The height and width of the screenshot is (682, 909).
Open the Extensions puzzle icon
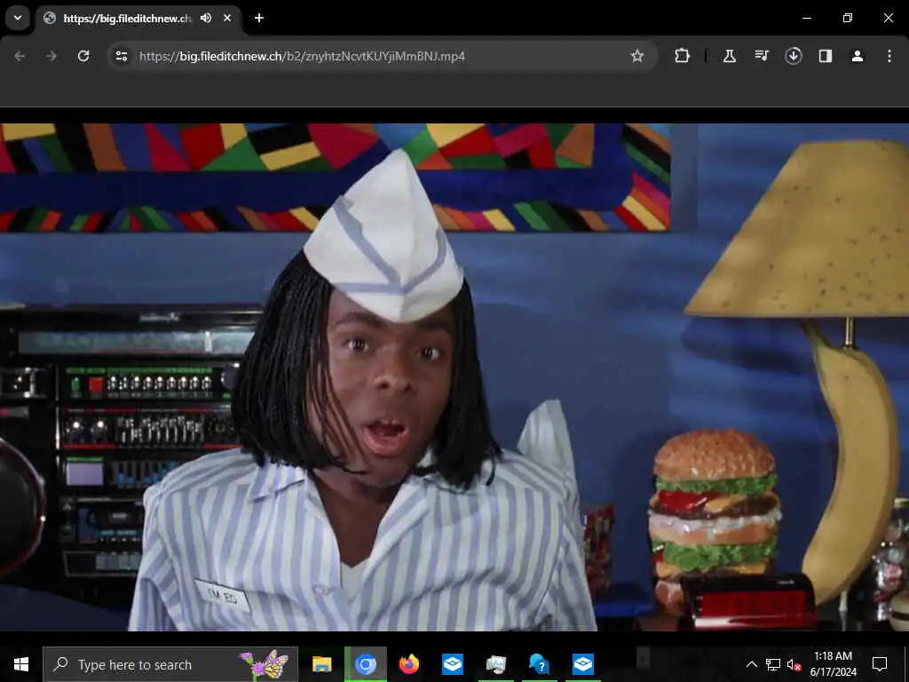[x=682, y=56]
